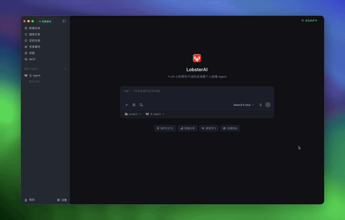Click the red LobsterAI logo
The width and height of the screenshot is (345, 220).
click(197, 58)
